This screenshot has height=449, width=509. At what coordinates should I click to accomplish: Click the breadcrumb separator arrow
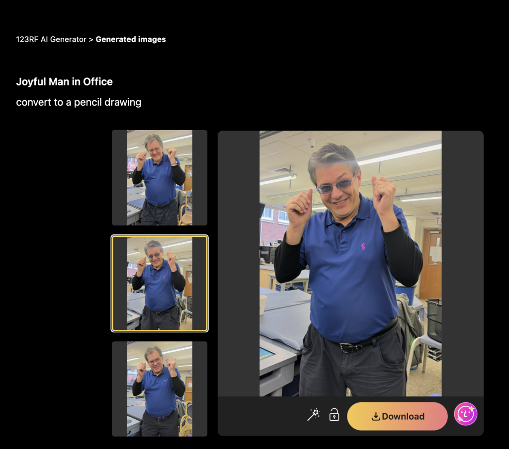[x=91, y=39]
